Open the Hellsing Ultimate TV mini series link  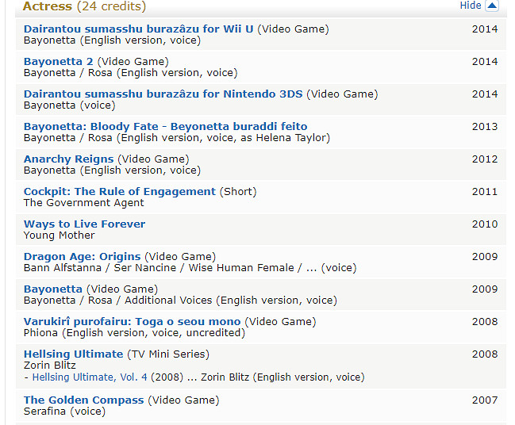point(73,354)
